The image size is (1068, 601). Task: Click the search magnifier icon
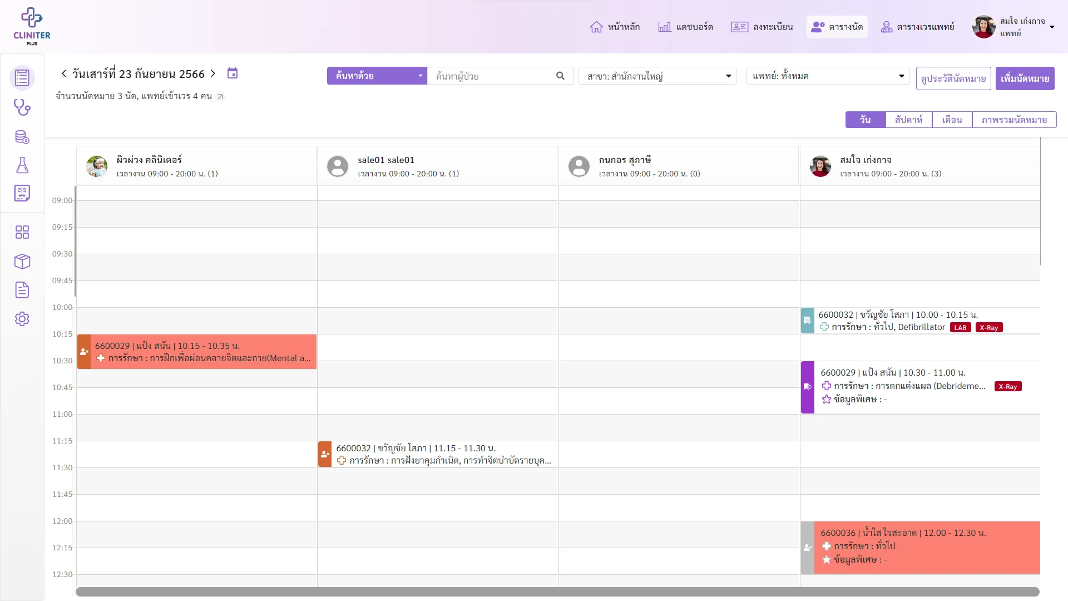(x=560, y=76)
